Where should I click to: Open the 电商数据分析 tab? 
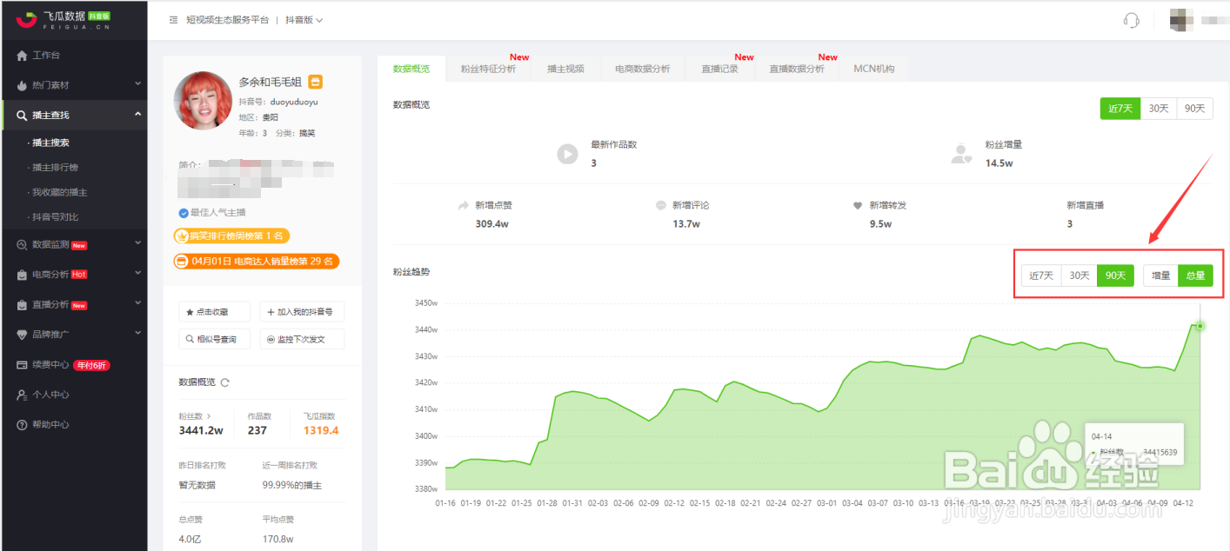pos(642,68)
